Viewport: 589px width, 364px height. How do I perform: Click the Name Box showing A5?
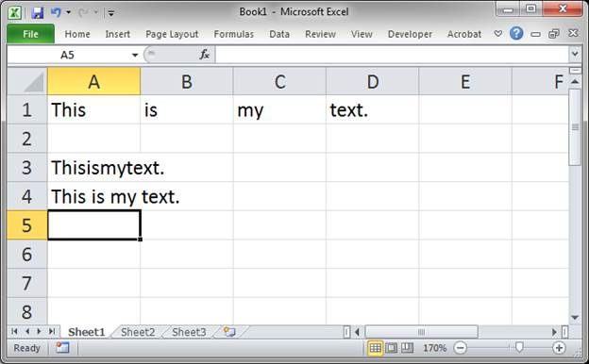coord(68,55)
